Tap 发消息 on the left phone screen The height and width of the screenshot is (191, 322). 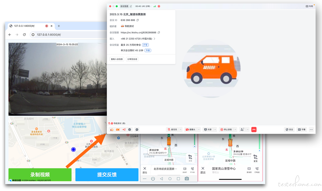(185, 170)
